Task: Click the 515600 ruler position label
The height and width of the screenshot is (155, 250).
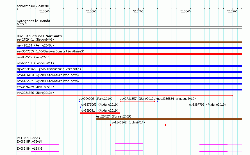Action: pyautogui.click(x=91, y=11)
